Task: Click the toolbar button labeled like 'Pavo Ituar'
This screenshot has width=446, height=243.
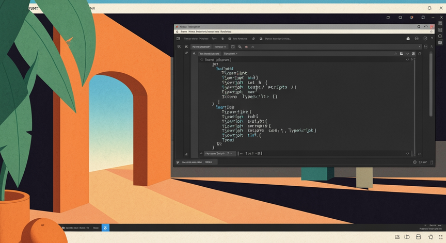Action: click(278, 39)
